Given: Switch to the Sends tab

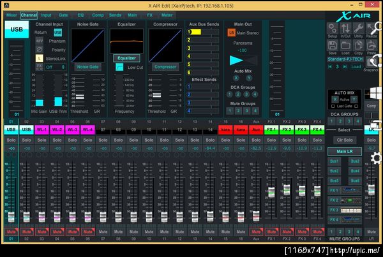Looking at the screenshot, I should [x=115, y=15].
